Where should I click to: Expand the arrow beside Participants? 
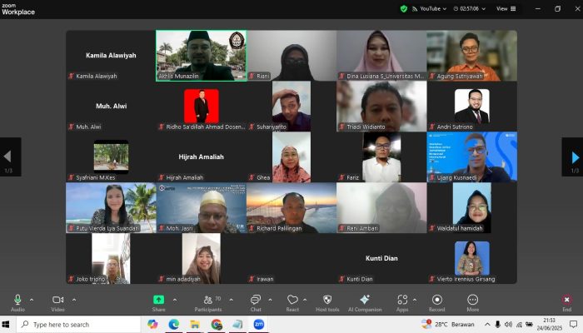(231, 300)
